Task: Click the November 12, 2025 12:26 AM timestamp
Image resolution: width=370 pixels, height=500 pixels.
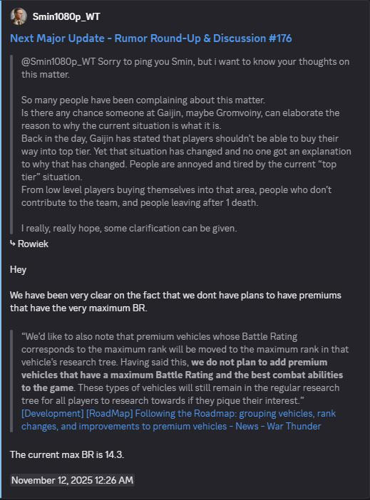Action: coord(73,480)
